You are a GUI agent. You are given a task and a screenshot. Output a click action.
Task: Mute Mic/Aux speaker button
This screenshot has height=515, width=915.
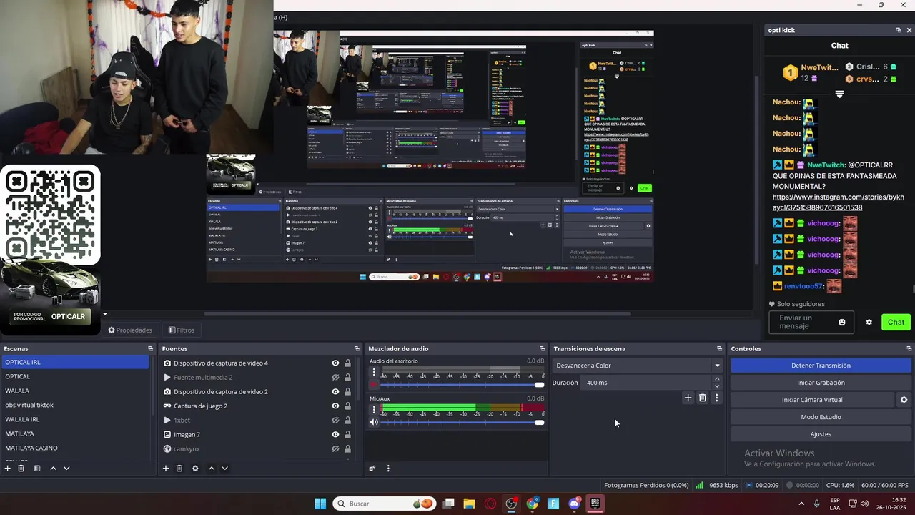[x=373, y=422]
